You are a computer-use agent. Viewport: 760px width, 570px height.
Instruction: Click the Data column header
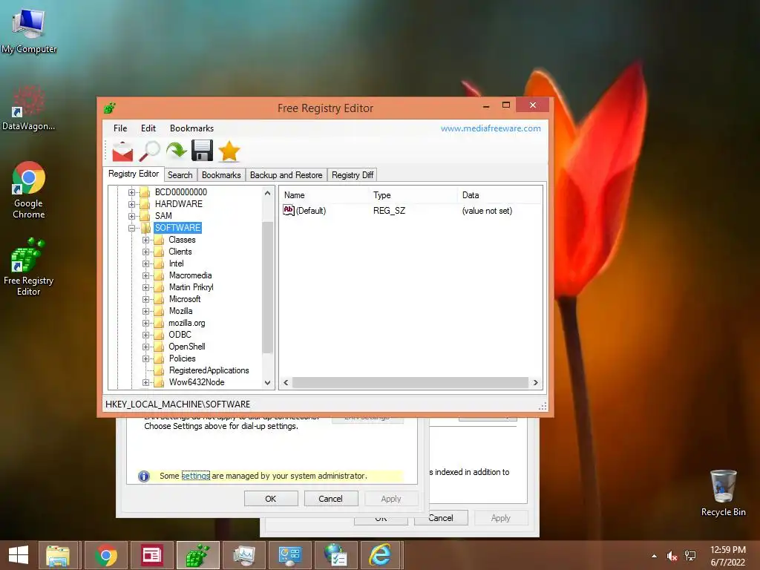pos(499,195)
